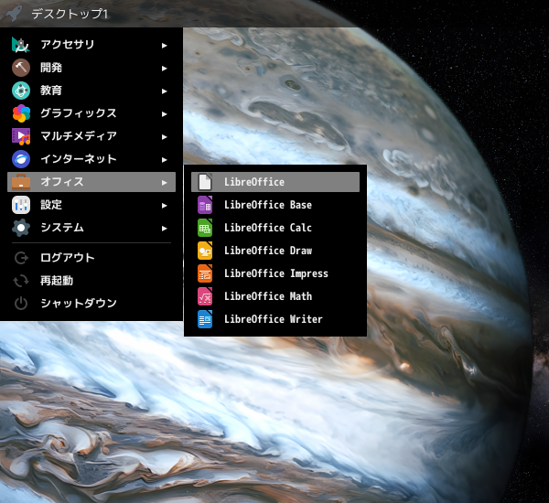Launch LibreOffice from the highlighted entry
Image resolution: width=549 pixels, height=503 pixels.
pos(254,182)
